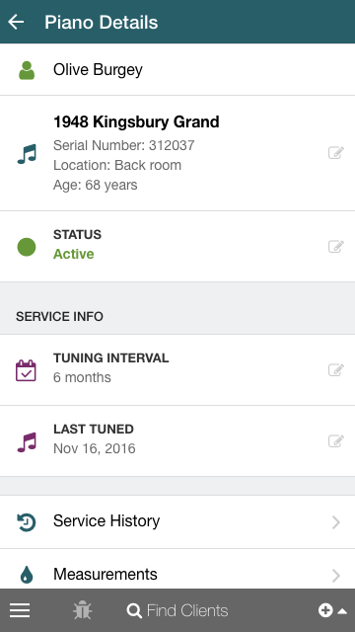Tap the calendar icon for Tuning Interval

point(27,370)
